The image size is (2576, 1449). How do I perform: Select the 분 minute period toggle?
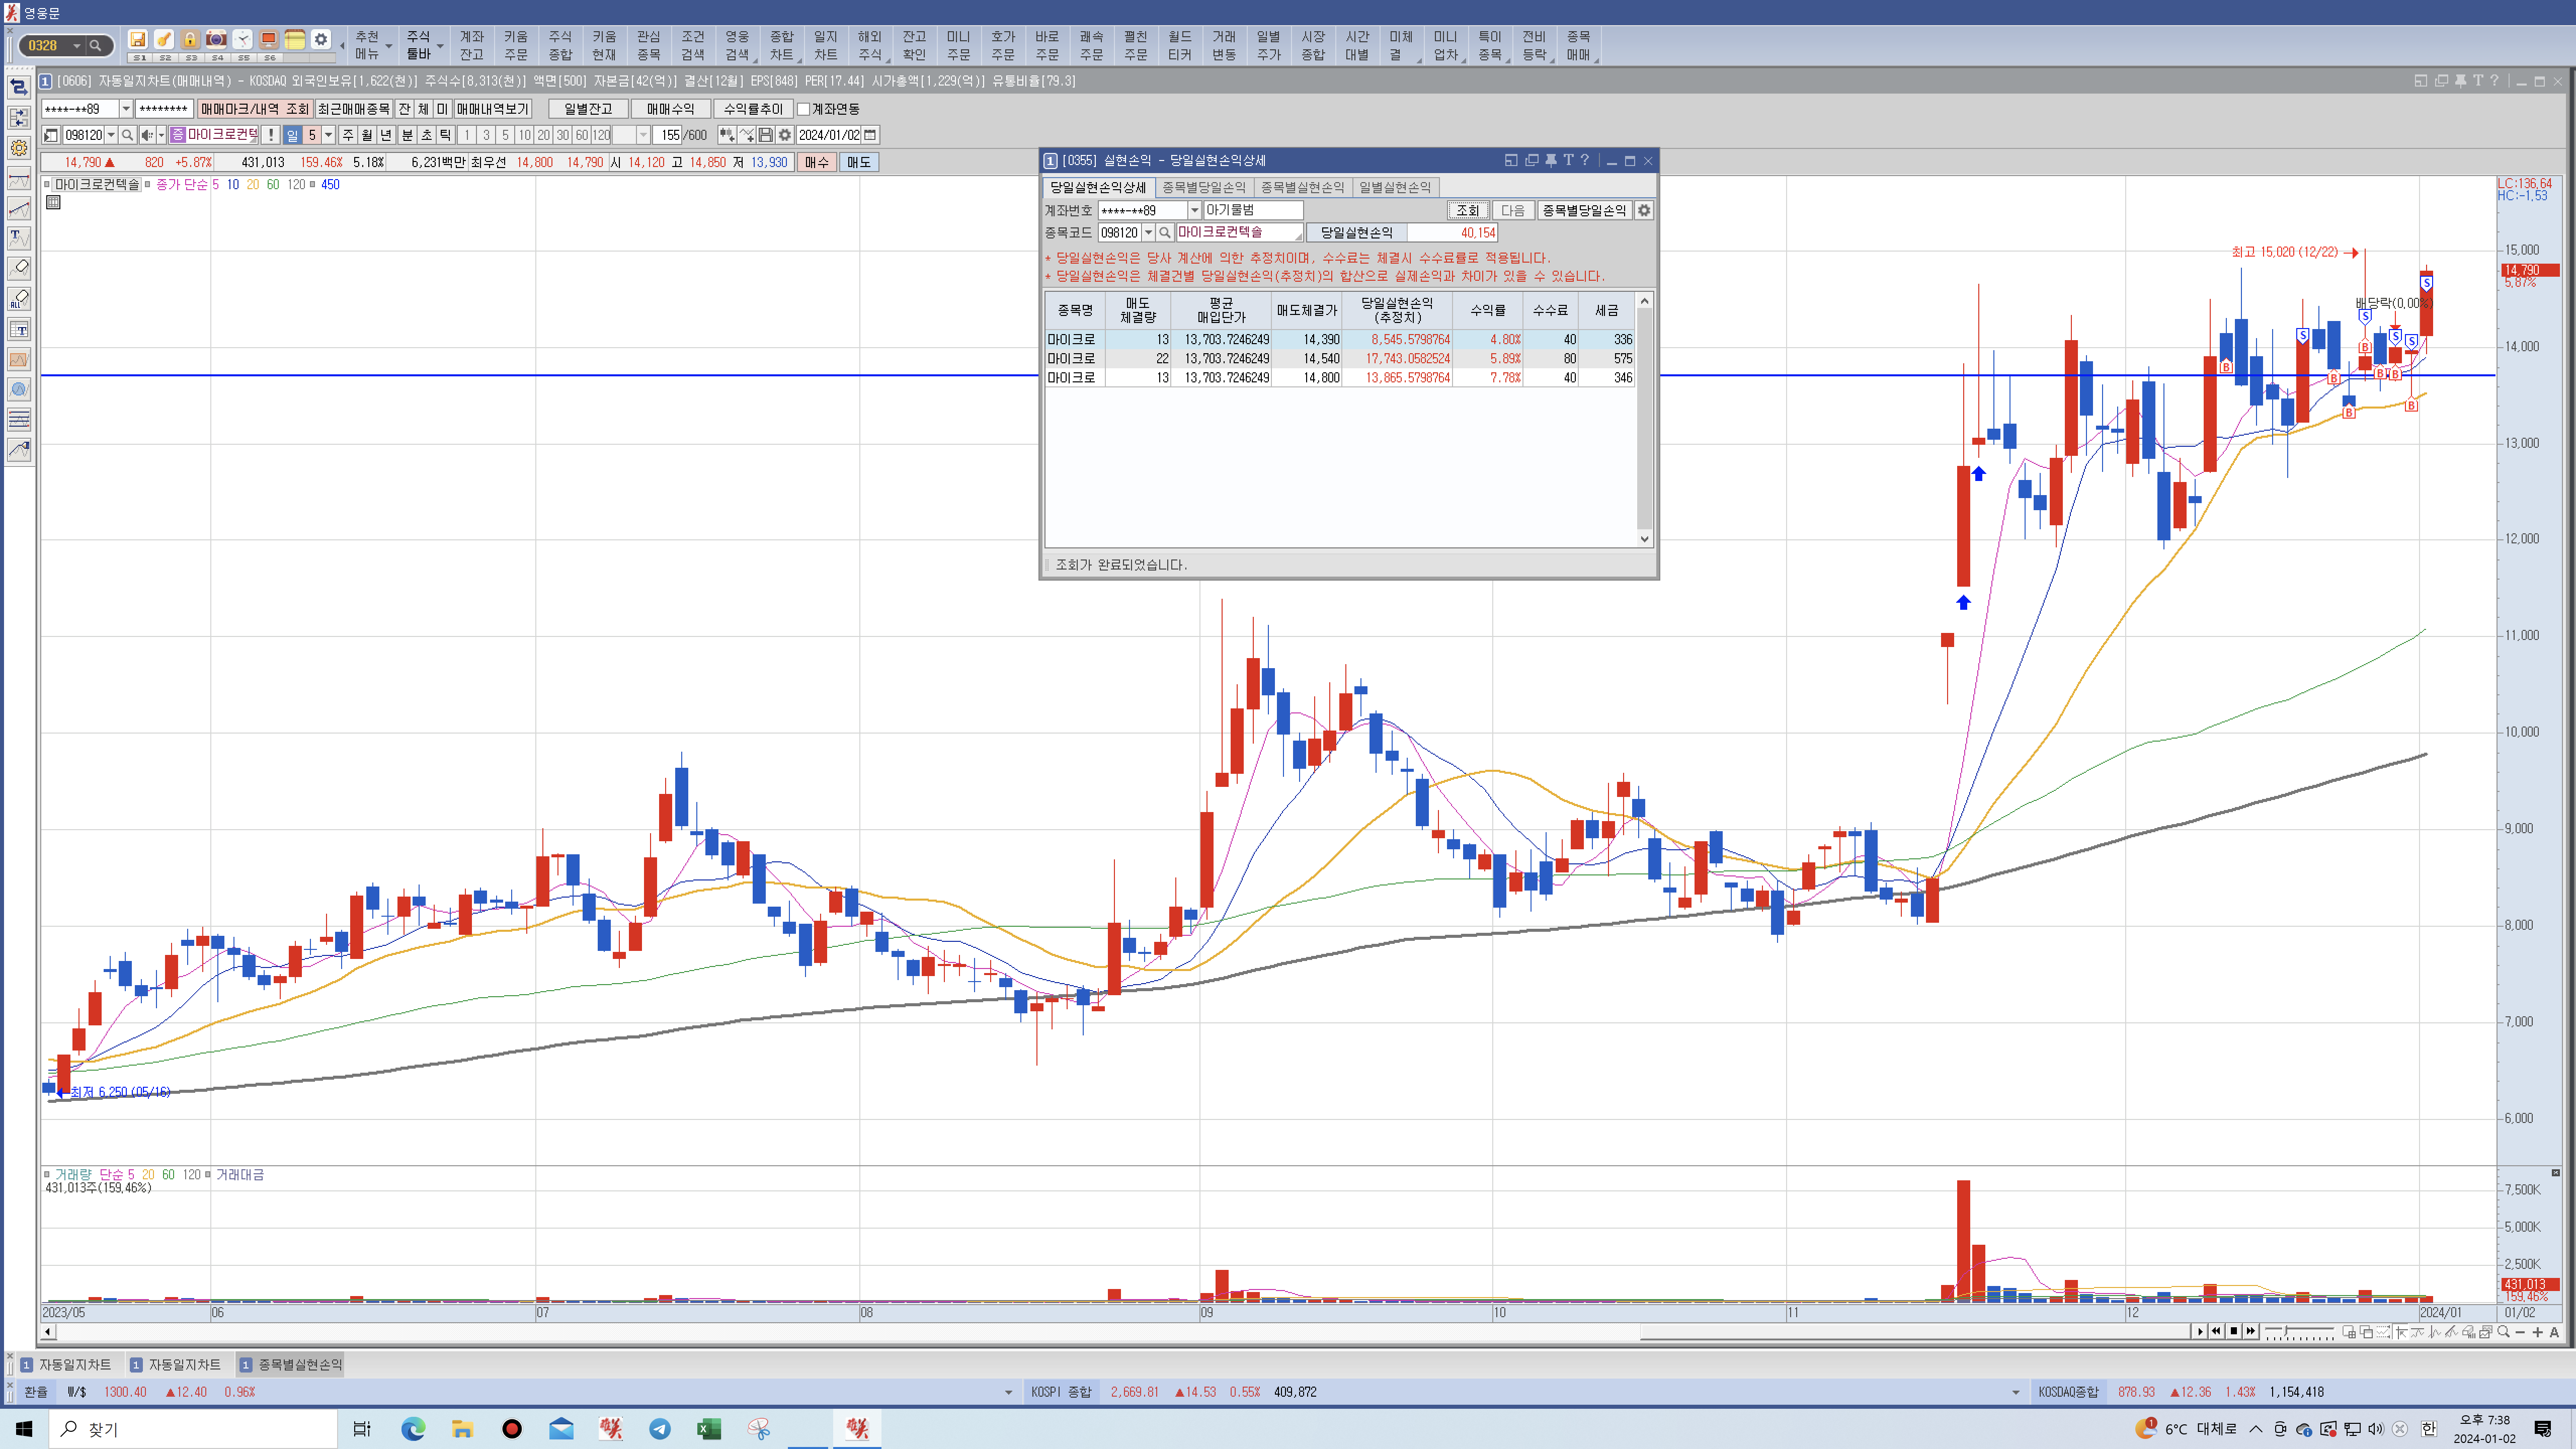[407, 135]
